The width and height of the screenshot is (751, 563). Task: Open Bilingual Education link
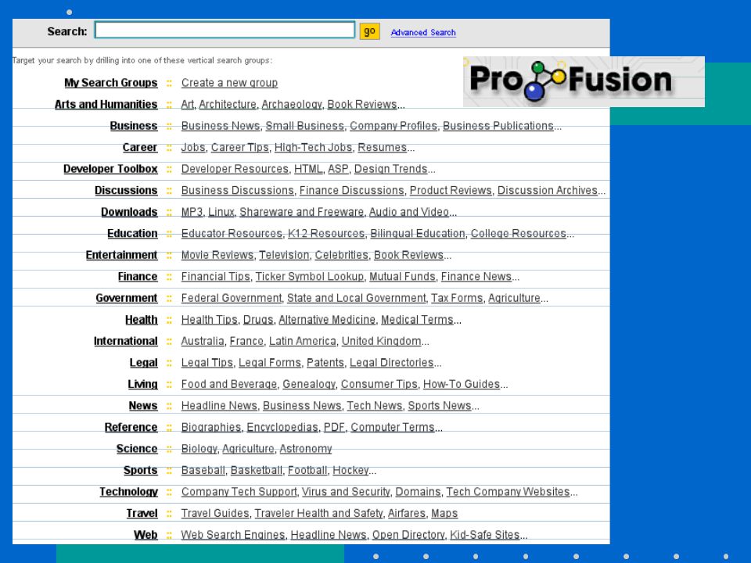[418, 234]
